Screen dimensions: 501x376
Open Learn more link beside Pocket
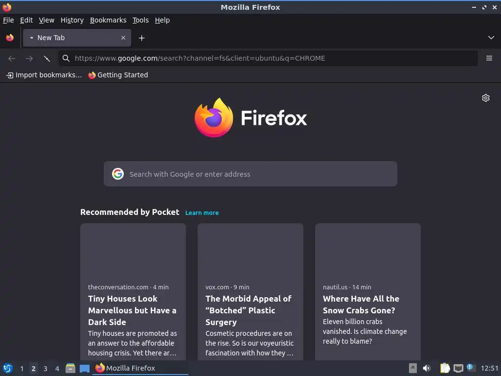click(202, 212)
